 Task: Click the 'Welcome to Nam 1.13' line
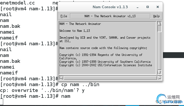(75, 31)
